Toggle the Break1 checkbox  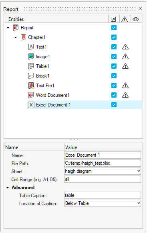point(114,76)
